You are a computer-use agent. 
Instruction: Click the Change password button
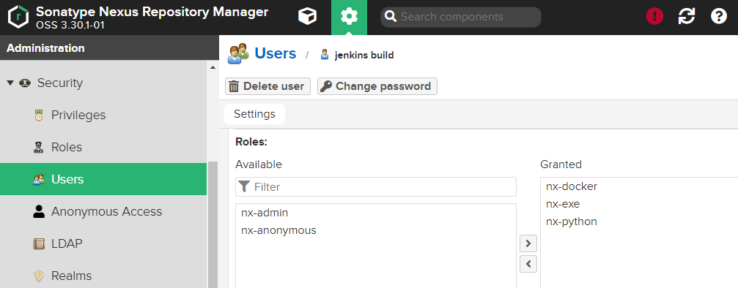click(377, 86)
